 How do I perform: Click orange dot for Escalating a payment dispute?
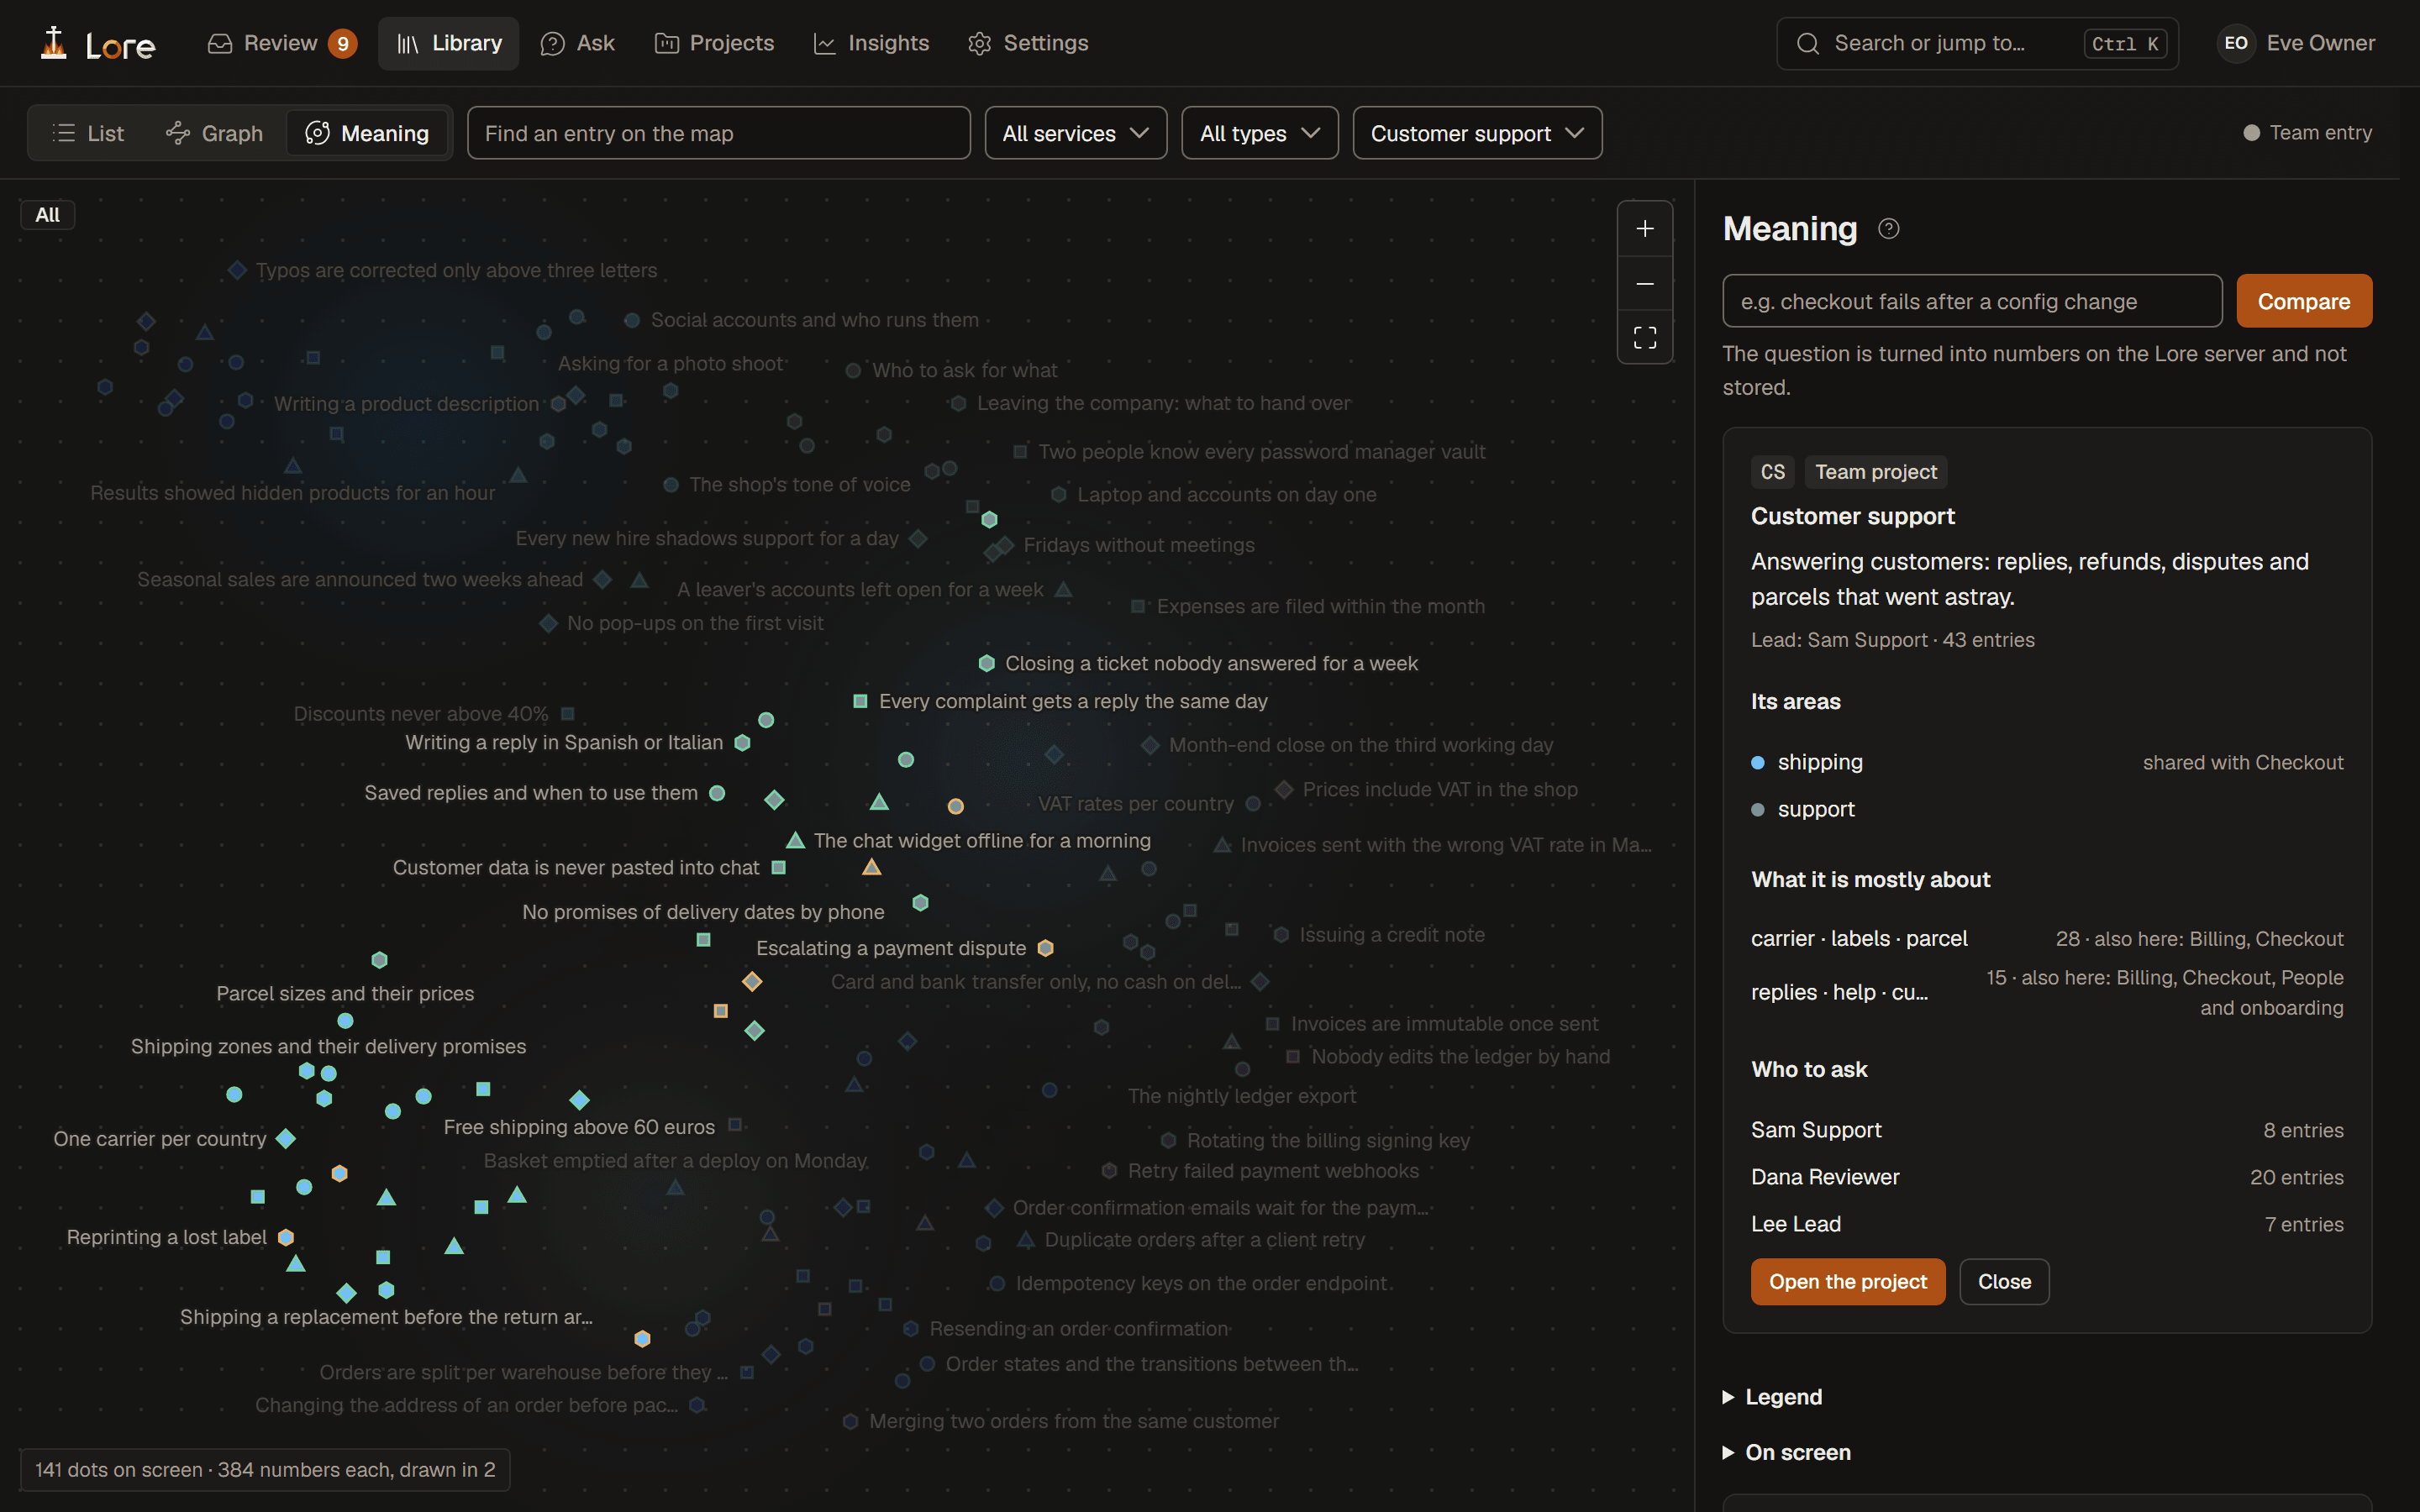[1045, 948]
